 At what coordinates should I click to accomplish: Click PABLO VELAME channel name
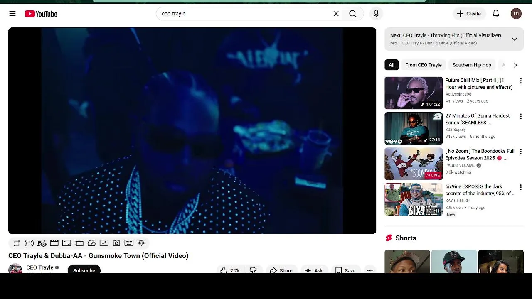click(x=460, y=165)
